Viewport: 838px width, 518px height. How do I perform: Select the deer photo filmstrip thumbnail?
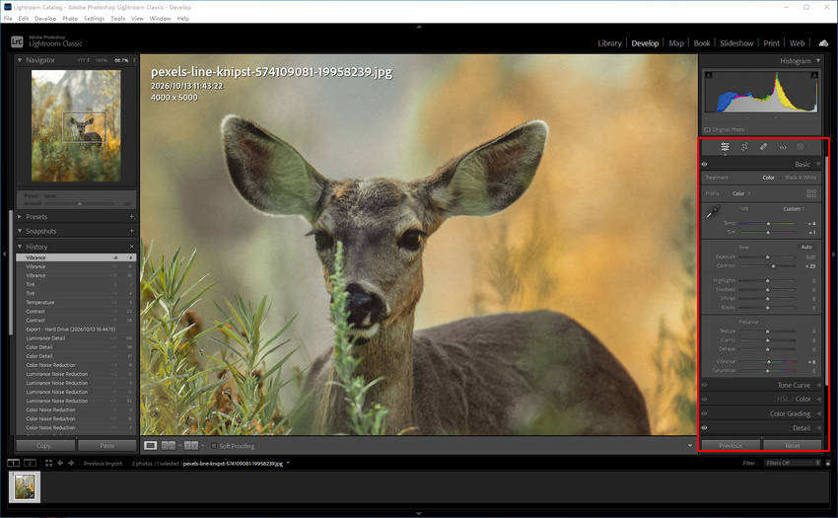coord(25,487)
